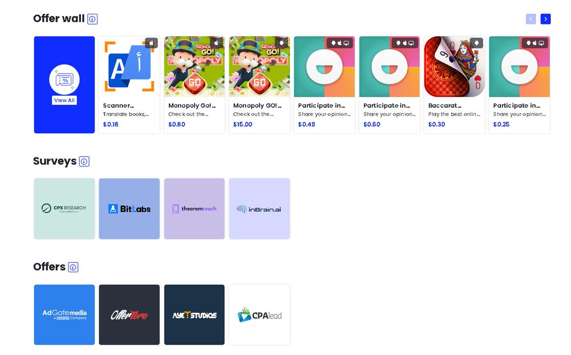Open the CPAlead offers provider
This screenshot has height=355, width=571.
(x=259, y=315)
